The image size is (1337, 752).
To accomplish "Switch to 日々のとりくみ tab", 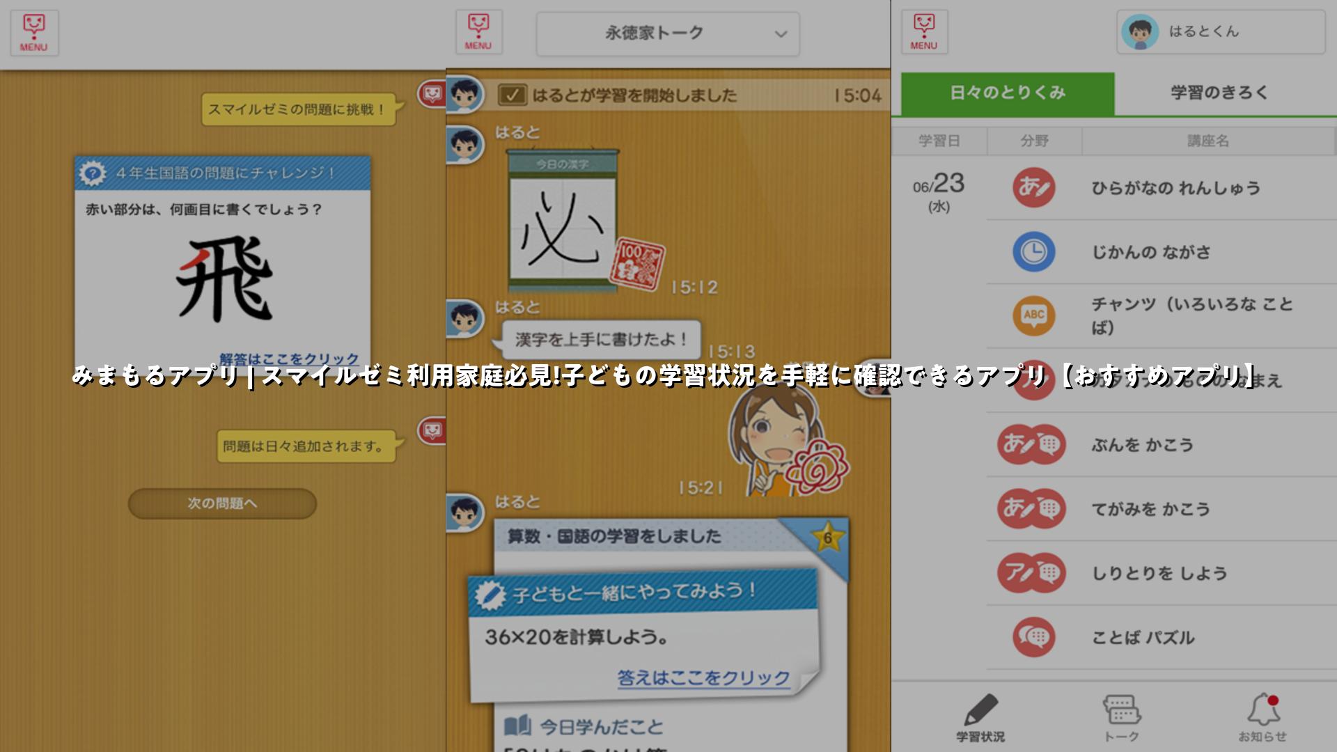I will click(1008, 93).
